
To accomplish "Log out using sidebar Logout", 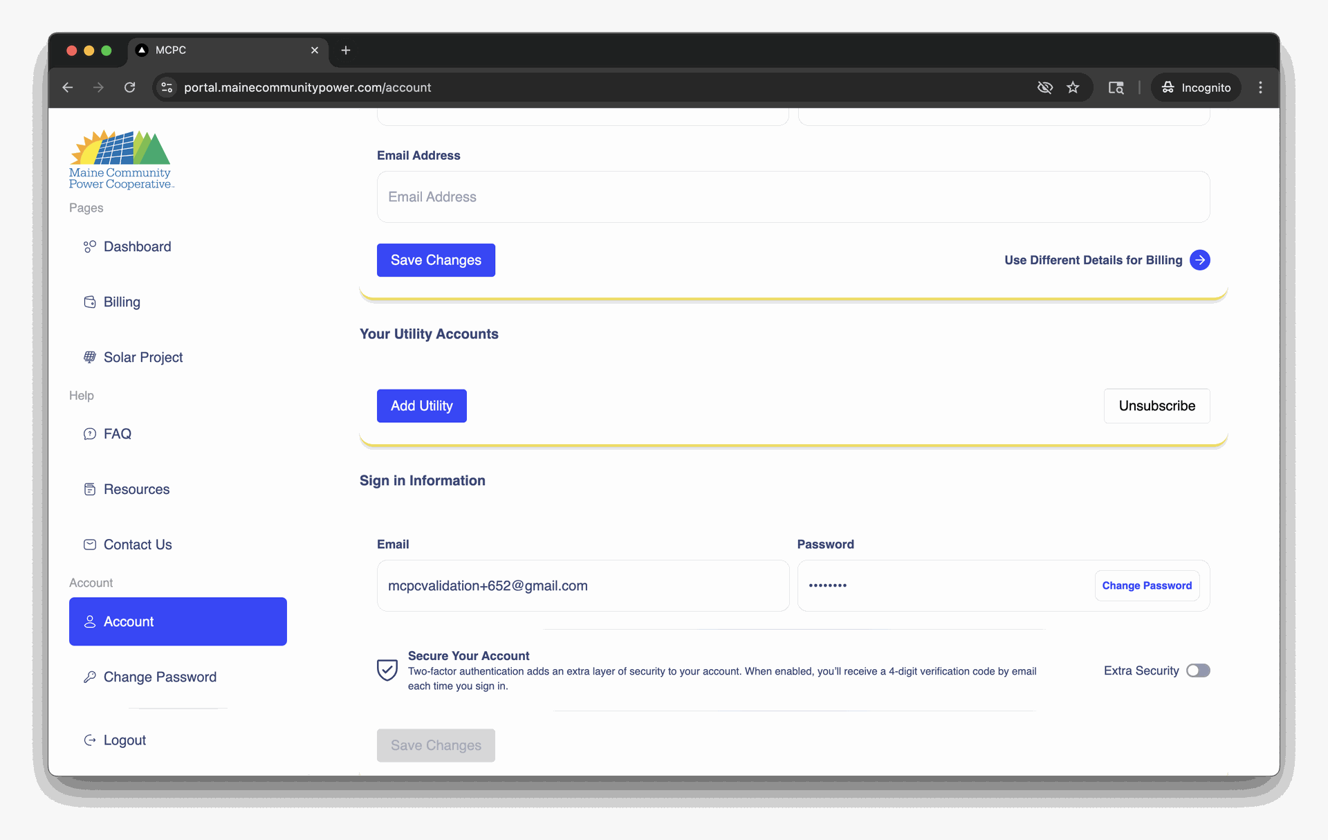I will point(124,740).
